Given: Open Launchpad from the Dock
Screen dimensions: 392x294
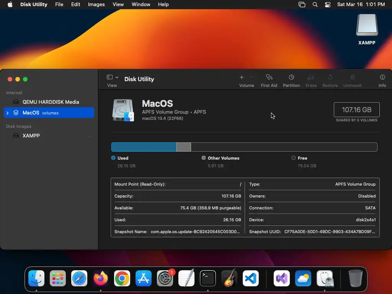Looking at the screenshot, I should [x=58, y=278].
